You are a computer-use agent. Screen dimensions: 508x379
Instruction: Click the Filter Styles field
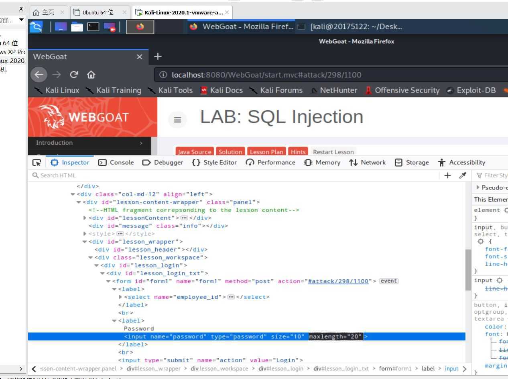click(x=491, y=175)
